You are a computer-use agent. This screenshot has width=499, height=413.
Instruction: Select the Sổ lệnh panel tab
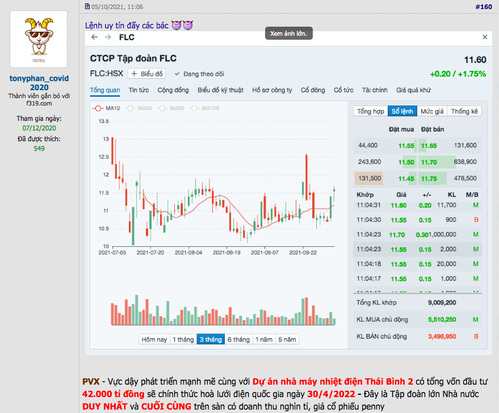pyautogui.click(x=402, y=111)
